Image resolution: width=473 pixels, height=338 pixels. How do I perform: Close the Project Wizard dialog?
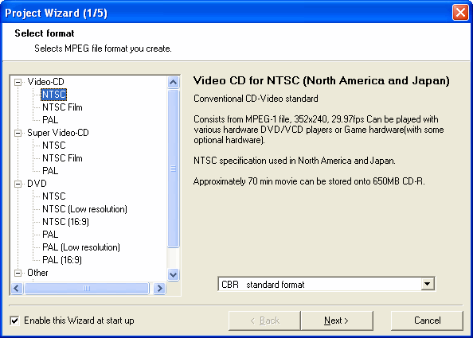pyautogui.click(x=460, y=13)
